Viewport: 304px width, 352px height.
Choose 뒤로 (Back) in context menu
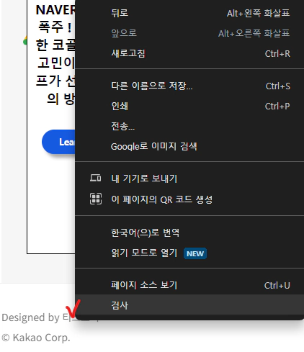click(x=189, y=13)
